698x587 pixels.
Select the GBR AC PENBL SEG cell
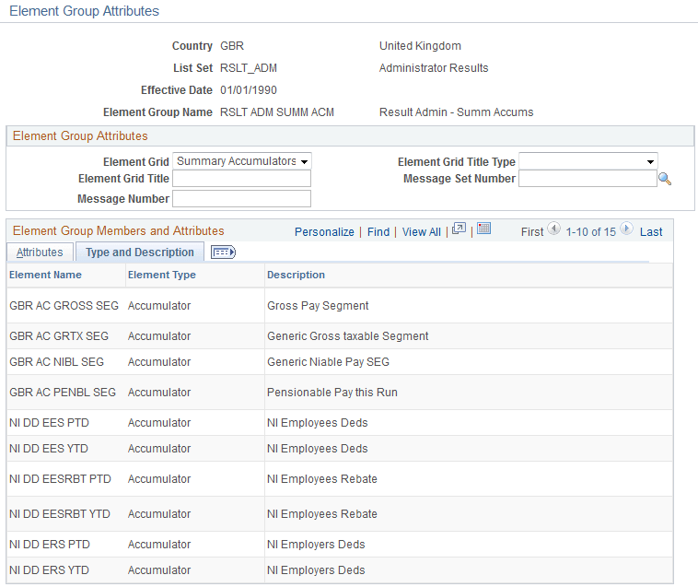(63, 392)
